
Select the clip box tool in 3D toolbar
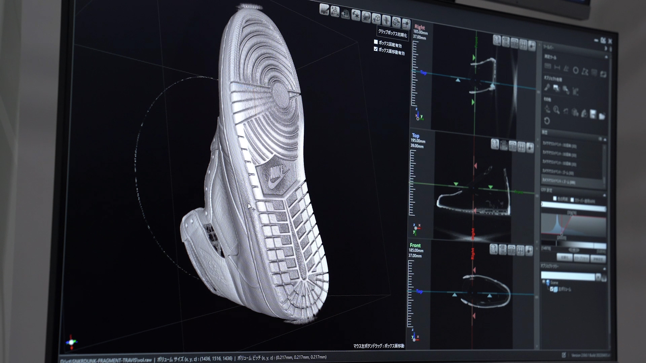345,13
